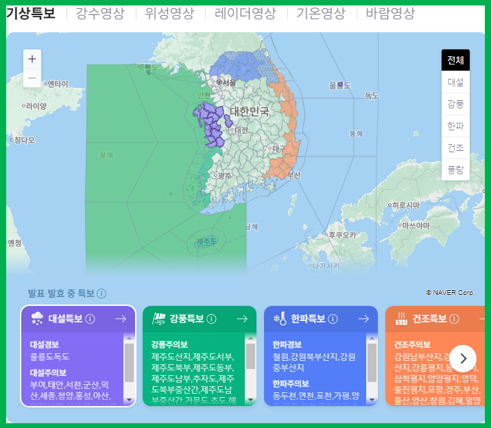Click scroll-up arrow in 한파특보 card
The width and height of the screenshot is (491, 428).
372,338
